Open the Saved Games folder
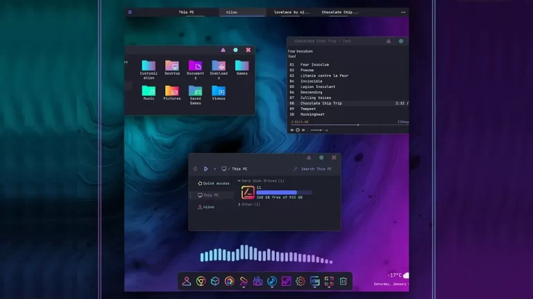 [195, 91]
